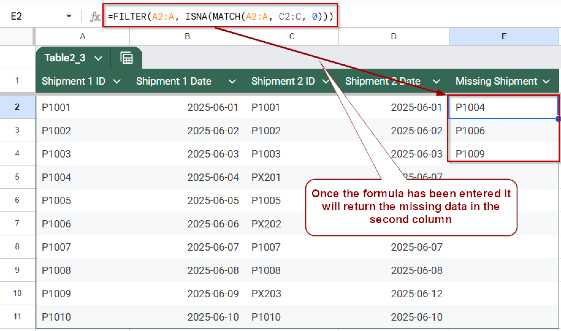561x331 pixels.
Task: Click the cell with date 2025-06-10
Action: point(214,316)
